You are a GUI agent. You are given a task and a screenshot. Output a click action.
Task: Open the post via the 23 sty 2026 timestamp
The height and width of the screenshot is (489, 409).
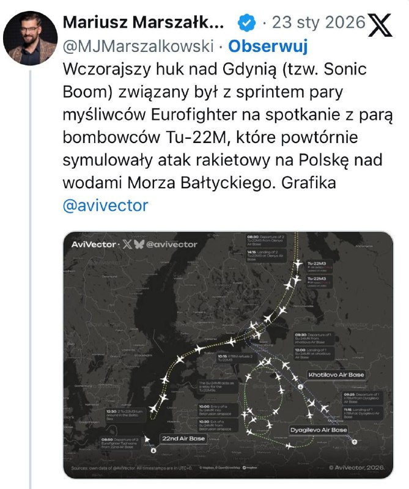(319, 24)
